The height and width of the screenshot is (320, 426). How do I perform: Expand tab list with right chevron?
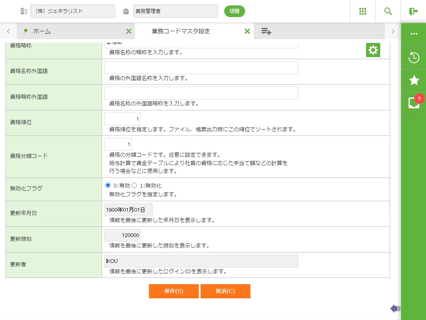[393, 31]
